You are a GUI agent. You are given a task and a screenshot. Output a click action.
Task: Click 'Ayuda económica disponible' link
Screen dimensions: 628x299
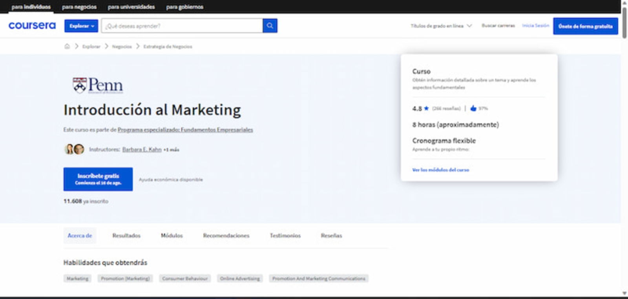(x=171, y=179)
